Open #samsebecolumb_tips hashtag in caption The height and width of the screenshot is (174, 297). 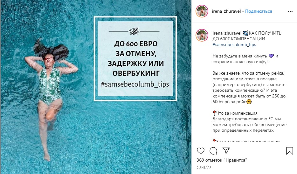point(234,45)
